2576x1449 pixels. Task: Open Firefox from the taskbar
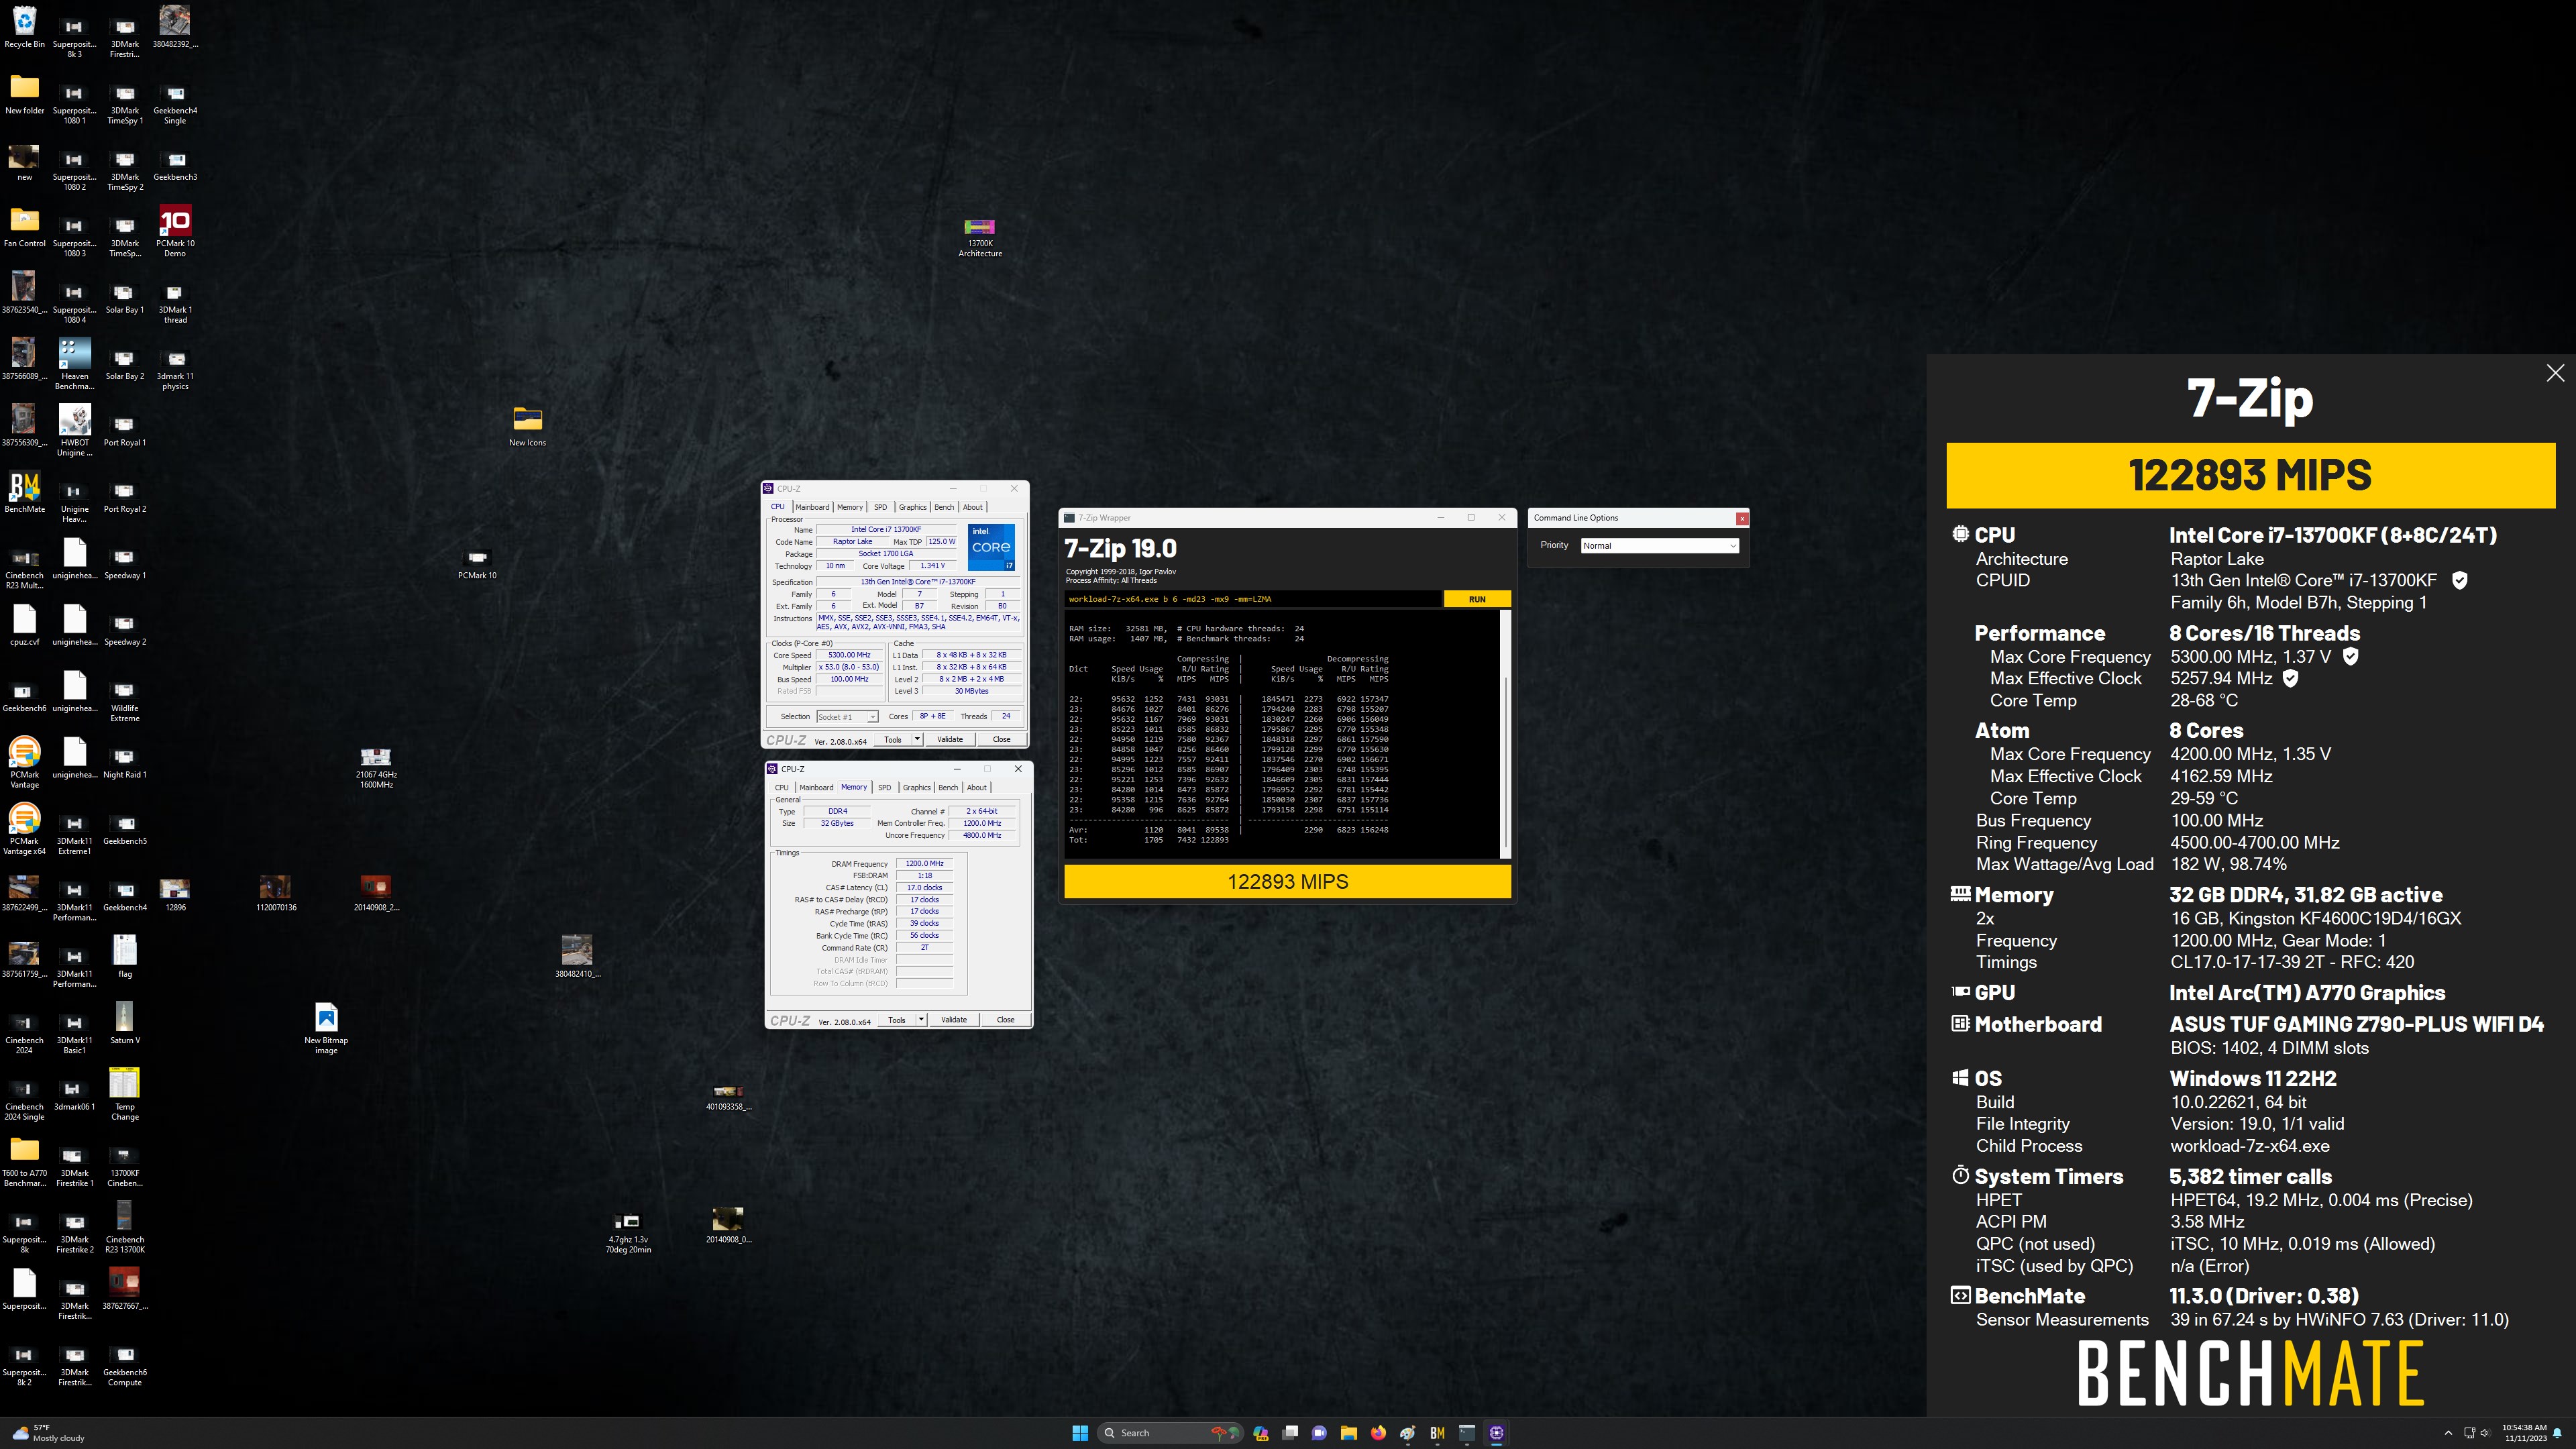1378,1433
